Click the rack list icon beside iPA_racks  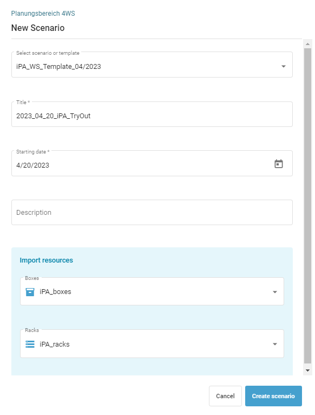coord(30,344)
